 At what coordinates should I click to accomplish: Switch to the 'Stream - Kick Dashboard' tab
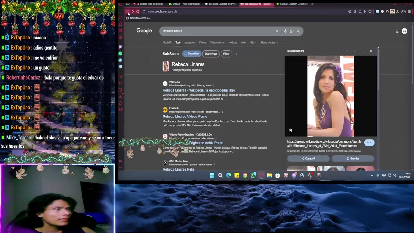coord(184,4)
